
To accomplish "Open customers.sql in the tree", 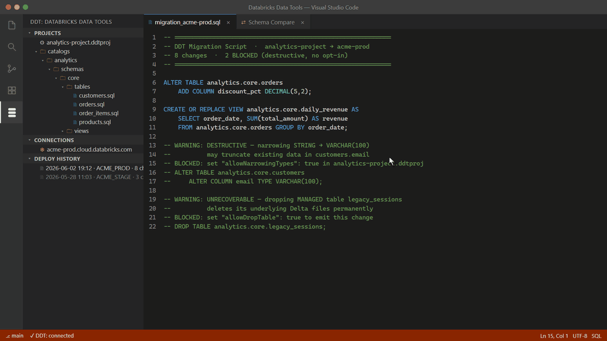I will point(97,95).
